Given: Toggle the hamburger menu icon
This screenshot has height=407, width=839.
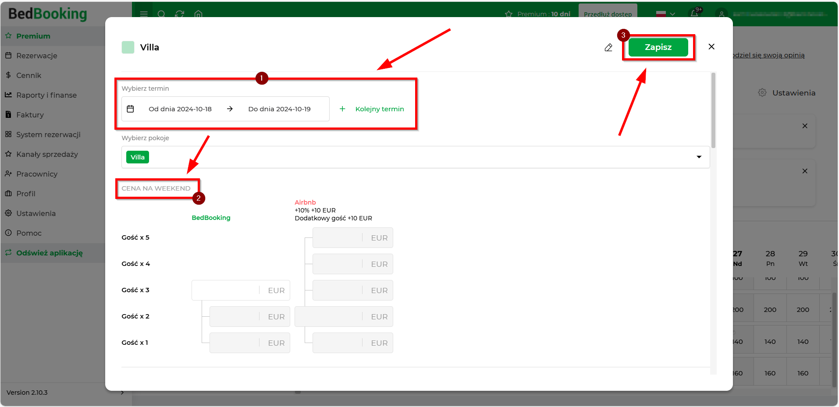Looking at the screenshot, I should tap(144, 14).
